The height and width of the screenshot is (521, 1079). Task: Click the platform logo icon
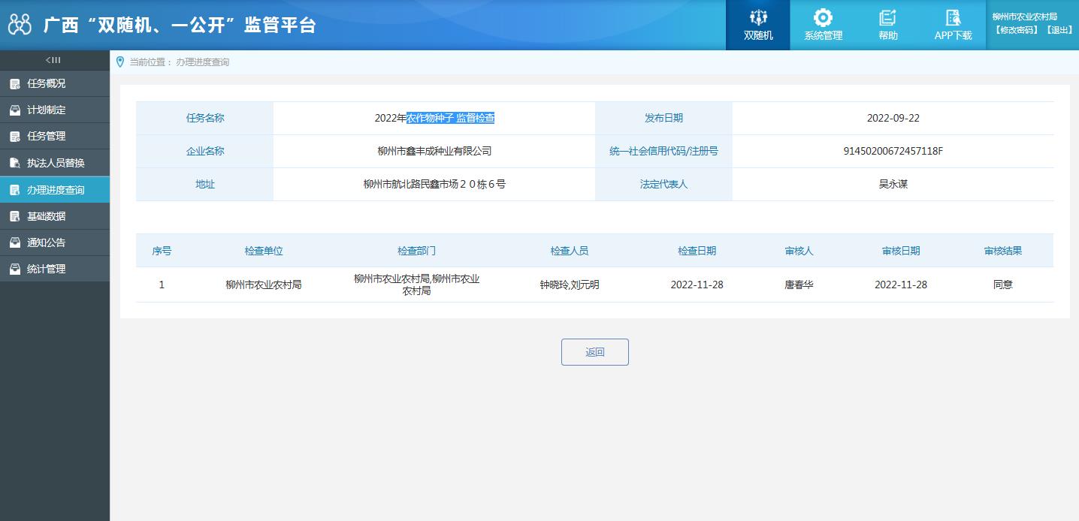(x=20, y=25)
